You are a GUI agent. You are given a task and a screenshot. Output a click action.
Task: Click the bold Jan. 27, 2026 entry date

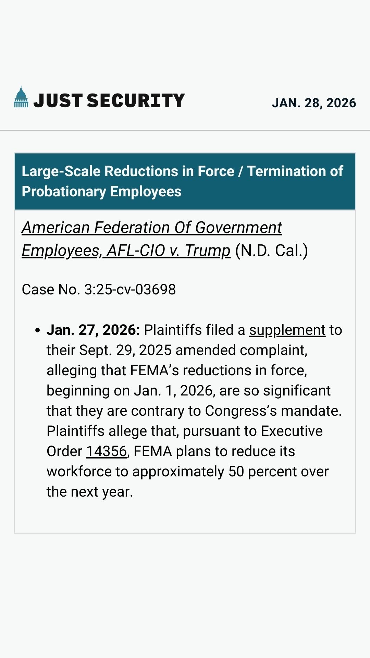93,330
